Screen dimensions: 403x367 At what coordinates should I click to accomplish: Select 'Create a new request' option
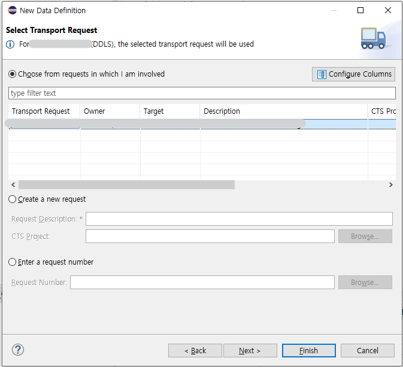(x=13, y=199)
